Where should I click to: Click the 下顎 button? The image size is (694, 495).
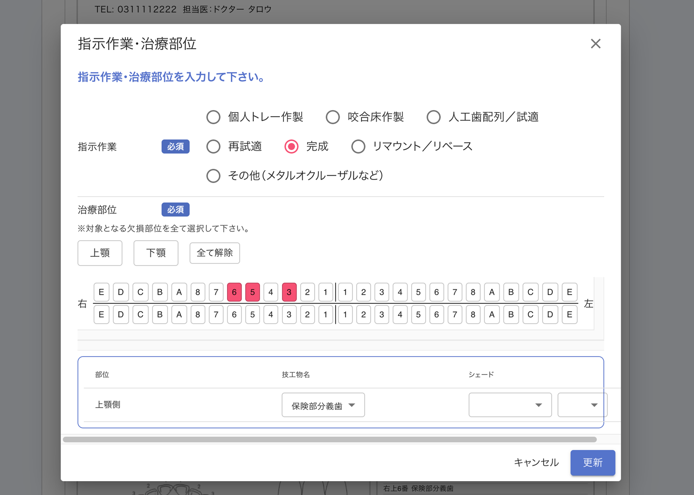156,253
